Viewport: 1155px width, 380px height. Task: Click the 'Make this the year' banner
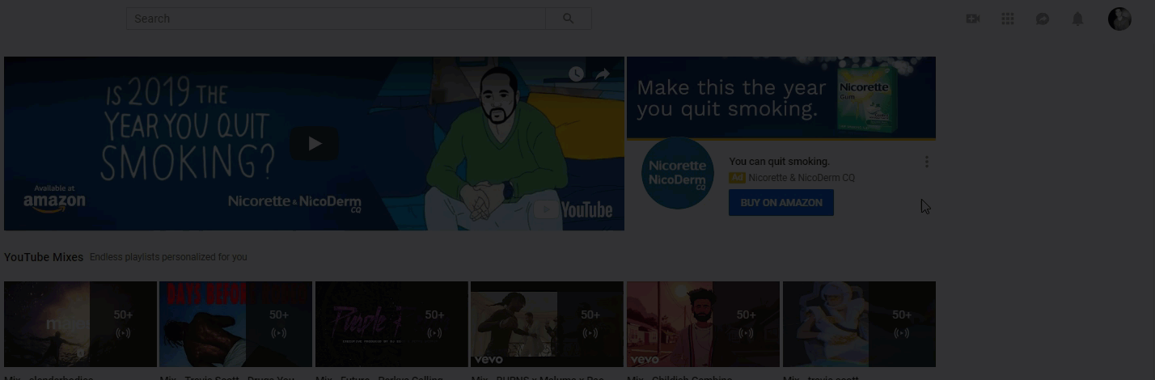pyautogui.click(x=781, y=97)
